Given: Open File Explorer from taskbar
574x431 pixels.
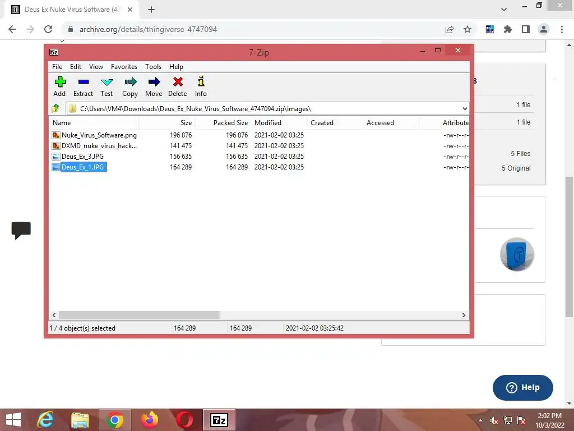Looking at the screenshot, I should coord(80,420).
